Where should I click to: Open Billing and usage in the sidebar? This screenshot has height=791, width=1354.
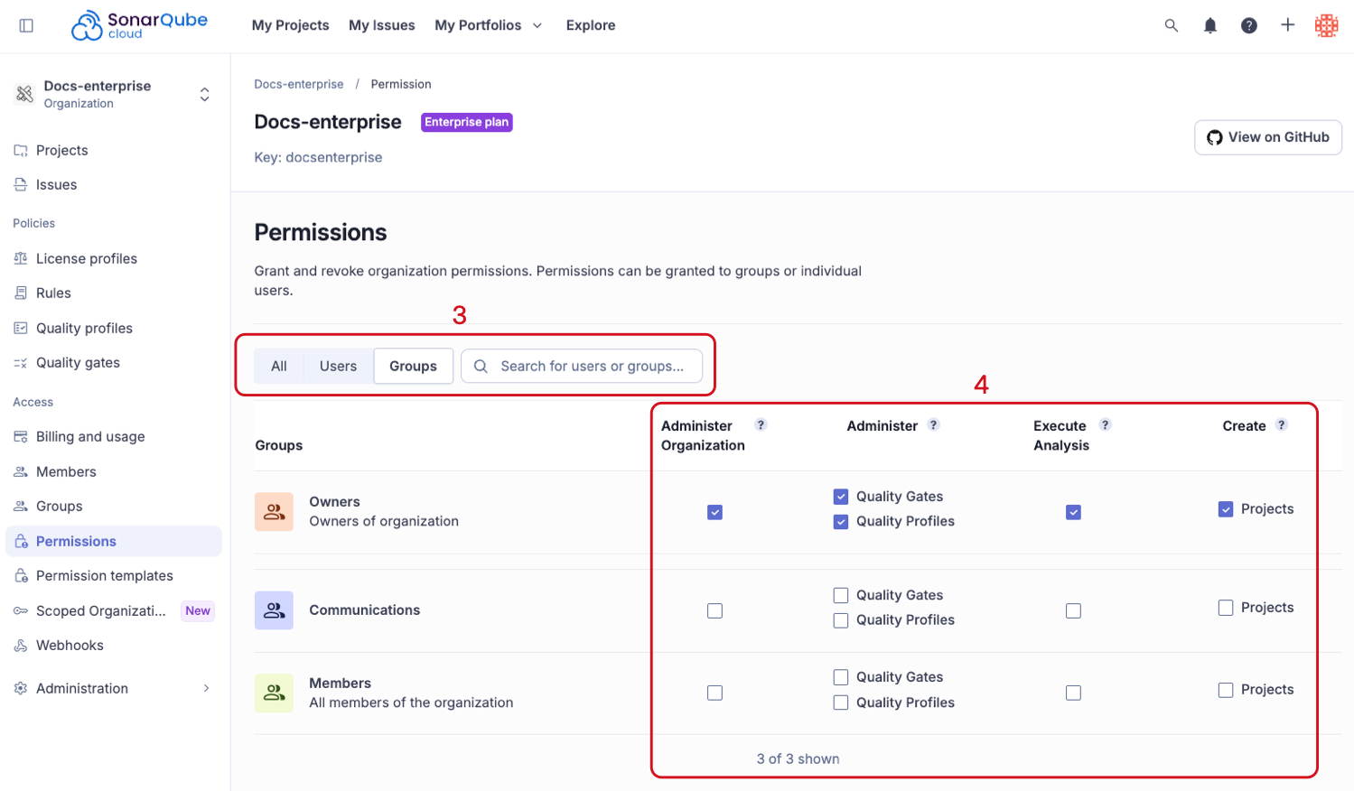pos(113,436)
